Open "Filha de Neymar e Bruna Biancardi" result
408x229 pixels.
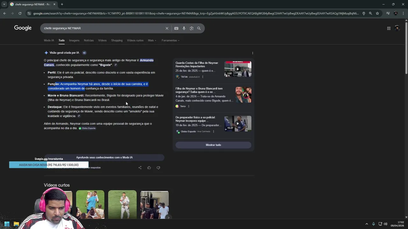tap(199, 90)
